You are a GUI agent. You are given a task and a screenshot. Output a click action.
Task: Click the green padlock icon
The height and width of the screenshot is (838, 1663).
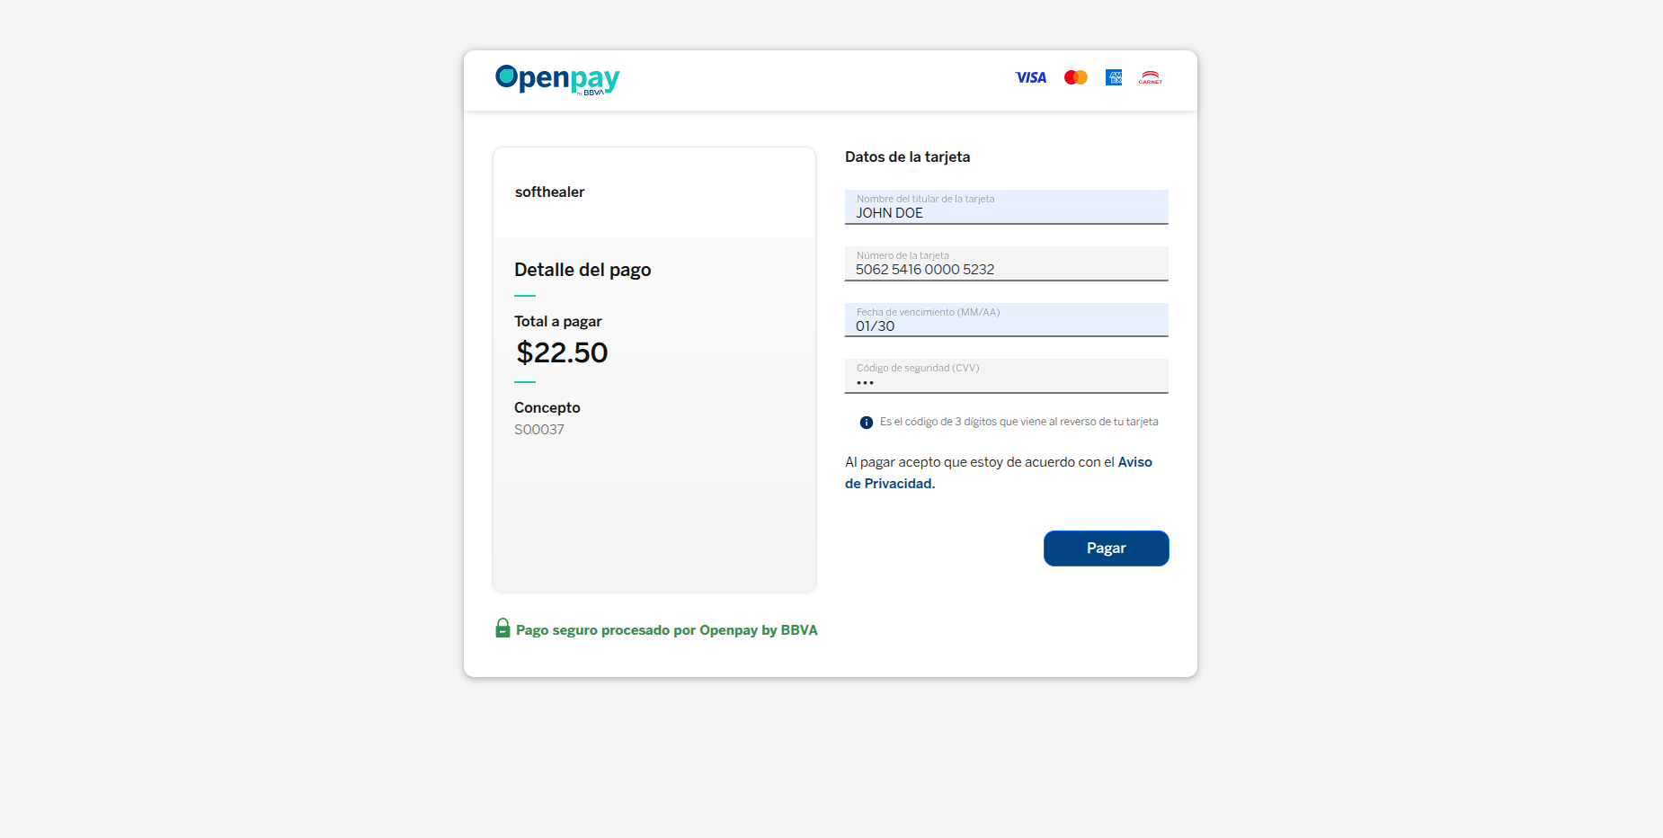click(x=502, y=628)
